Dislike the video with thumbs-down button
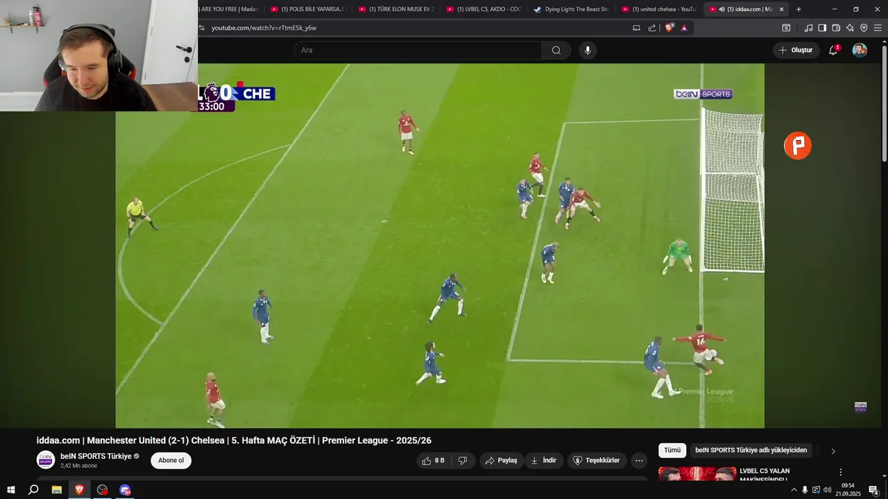The width and height of the screenshot is (888, 499). tap(463, 460)
